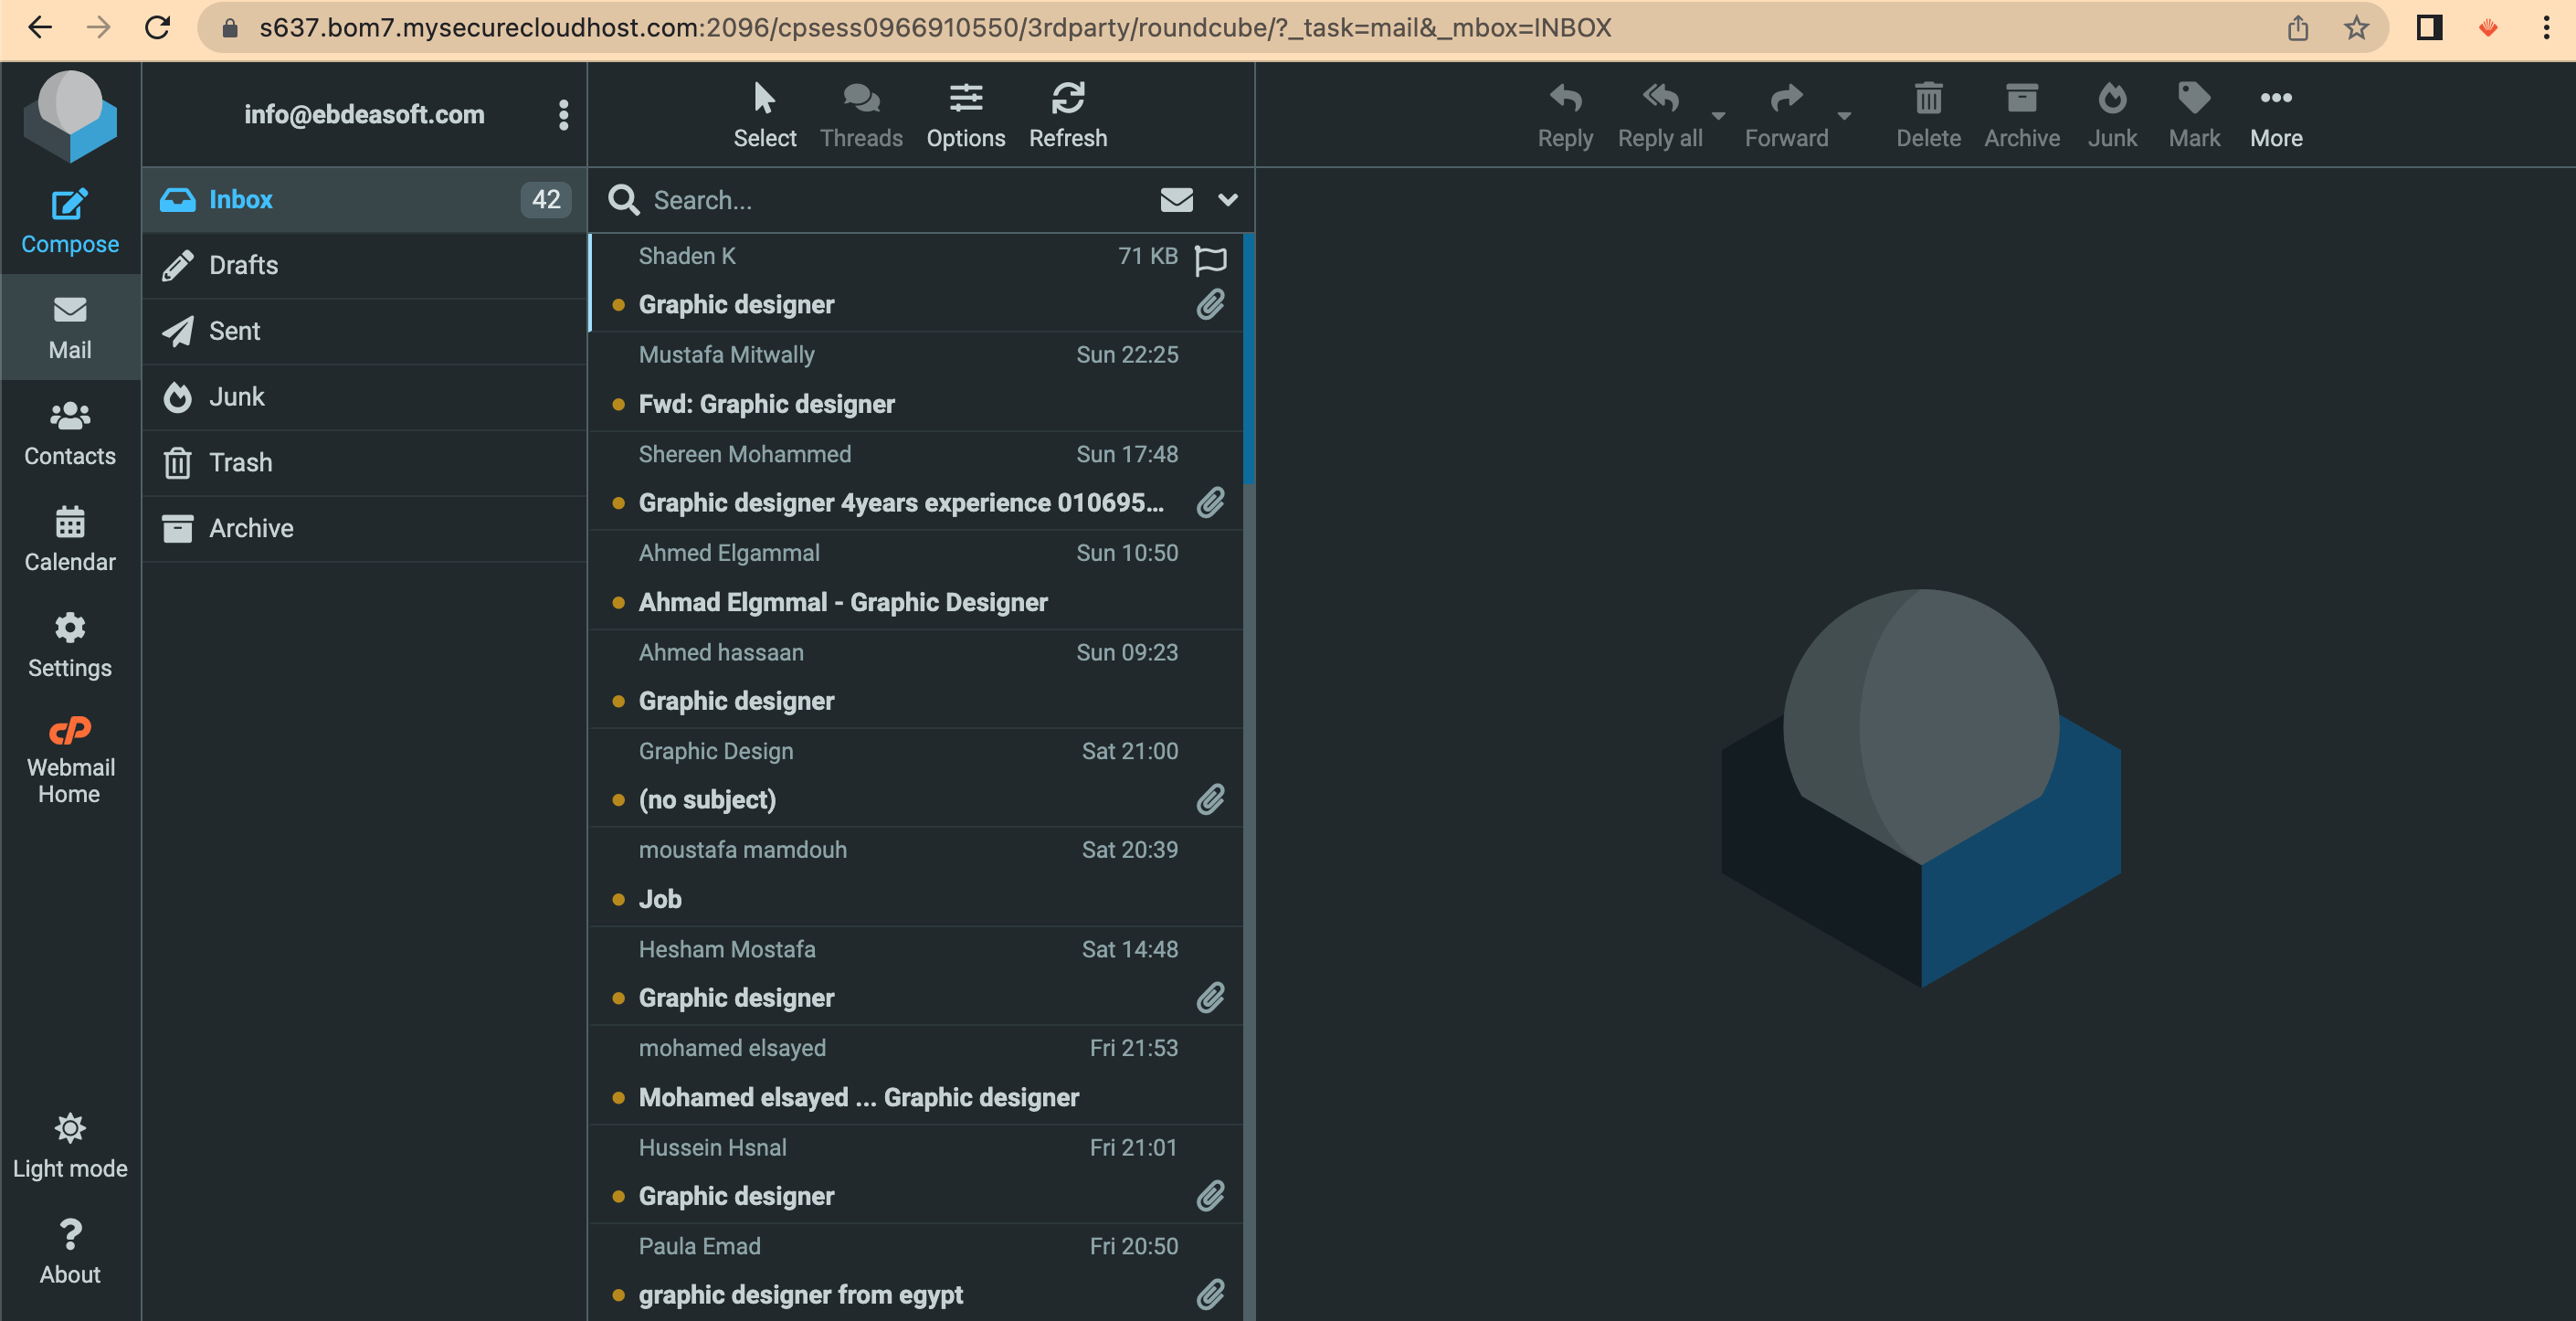Open the Forward options arrow
Image resolution: width=2576 pixels, height=1321 pixels.
[x=1844, y=116]
